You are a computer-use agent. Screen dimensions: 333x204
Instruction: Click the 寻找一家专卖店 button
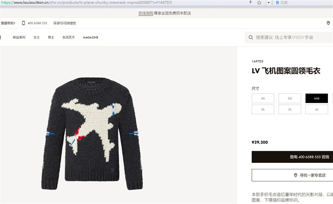tap(292, 175)
